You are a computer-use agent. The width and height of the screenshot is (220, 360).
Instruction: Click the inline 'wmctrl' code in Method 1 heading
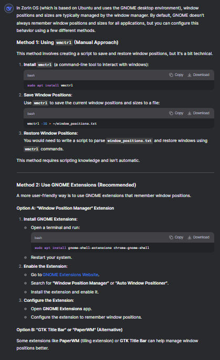pos(64,42)
